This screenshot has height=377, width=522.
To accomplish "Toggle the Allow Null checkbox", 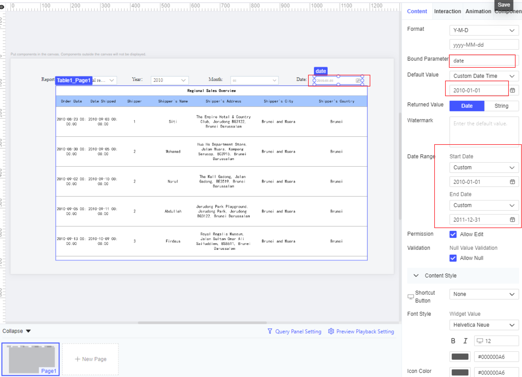I will click(453, 258).
